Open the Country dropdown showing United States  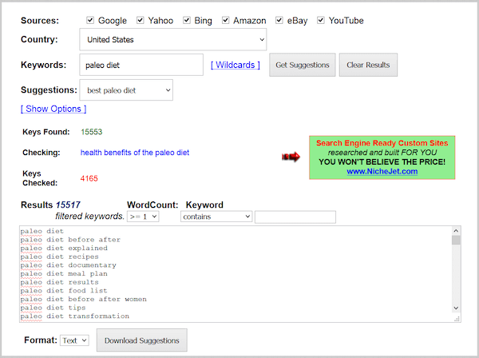point(172,39)
